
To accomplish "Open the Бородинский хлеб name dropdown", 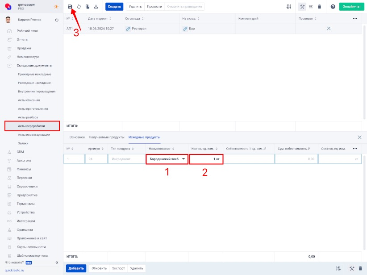I will [x=183, y=159].
